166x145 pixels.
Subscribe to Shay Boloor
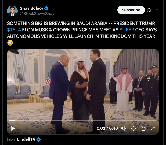(x=131, y=10)
